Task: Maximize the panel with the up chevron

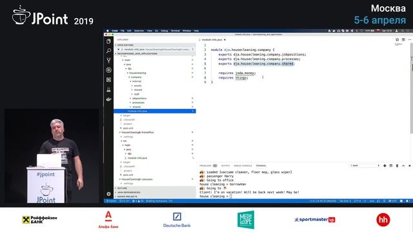Action: tap(403, 166)
